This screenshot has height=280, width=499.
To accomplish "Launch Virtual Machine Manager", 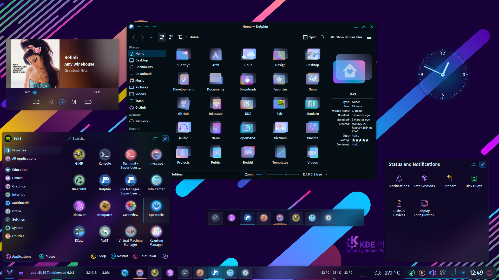I will (130, 236).
